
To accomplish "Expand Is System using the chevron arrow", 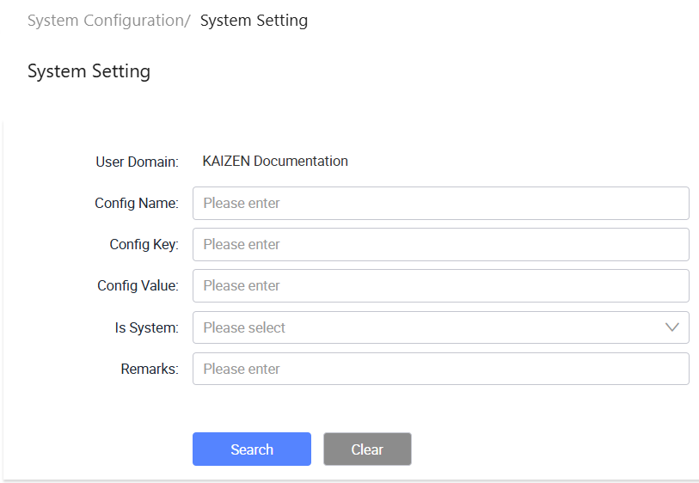I will [x=671, y=327].
